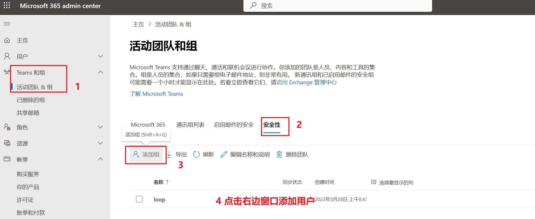Click 删除团队 in the toolbar
The height and width of the screenshot is (219, 535).
tap(292, 154)
